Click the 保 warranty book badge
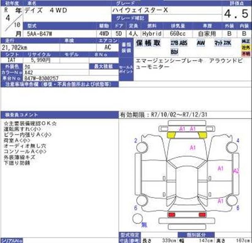The image size is (252, 243). [x=139, y=43]
